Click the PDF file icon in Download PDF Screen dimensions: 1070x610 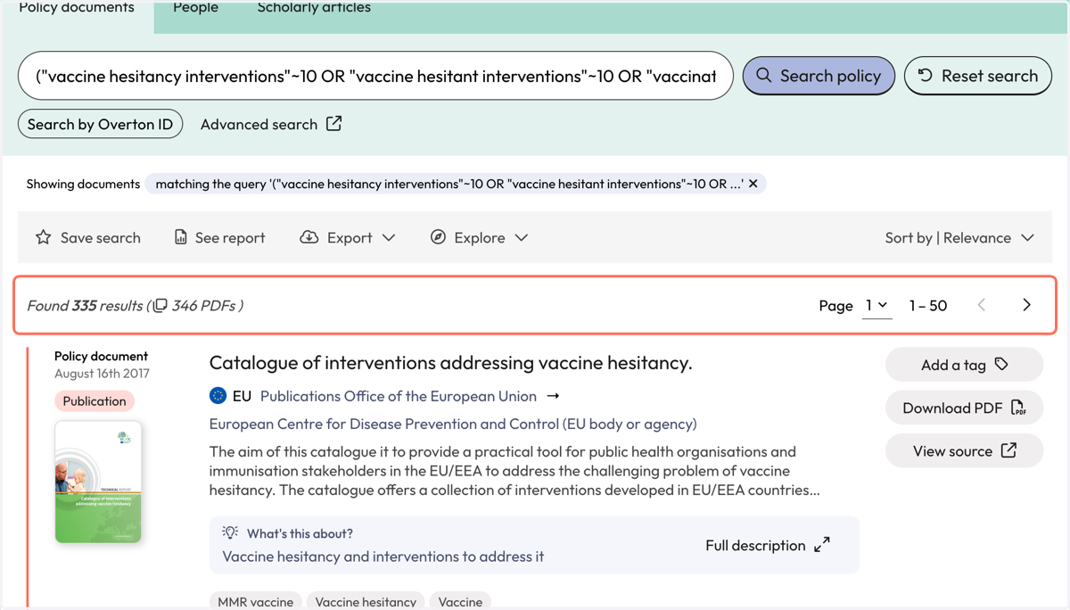[x=1018, y=408]
